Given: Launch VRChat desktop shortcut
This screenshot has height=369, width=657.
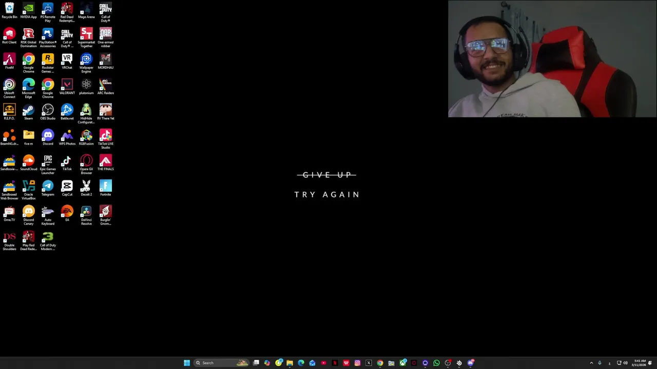Looking at the screenshot, I should pos(67,61).
